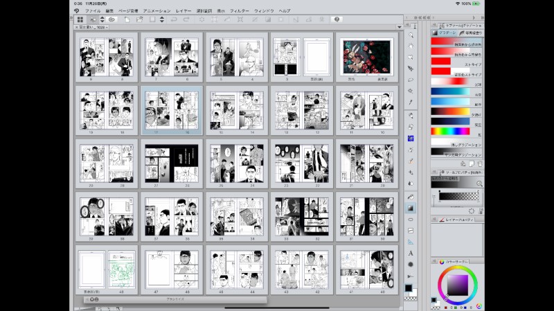
Task: Choose the ストライプ gradient preset
Action: pos(456,62)
